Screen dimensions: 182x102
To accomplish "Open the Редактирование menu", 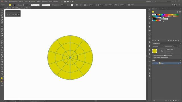I will click(x=13, y=2).
